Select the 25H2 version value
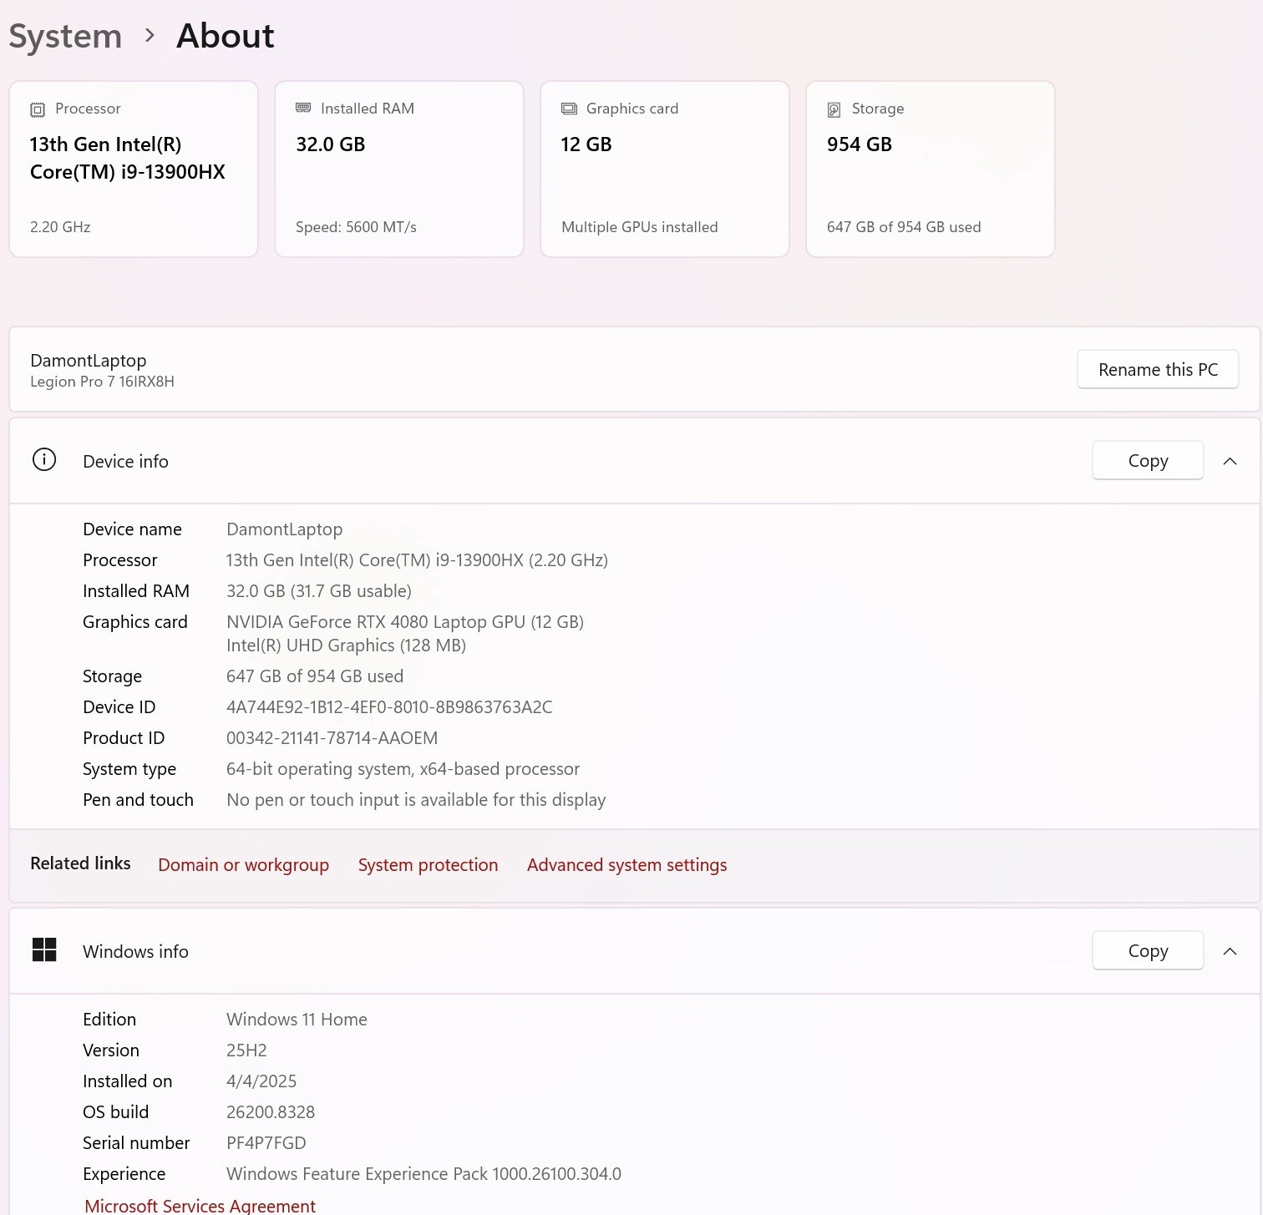The image size is (1263, 1215). coord(246,1050)
